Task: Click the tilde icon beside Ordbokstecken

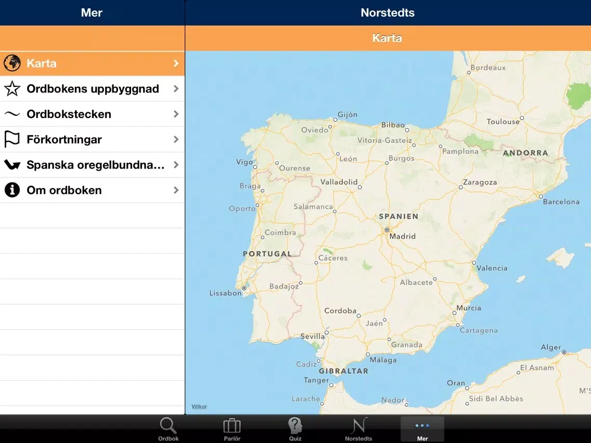Action: (12, 114)
